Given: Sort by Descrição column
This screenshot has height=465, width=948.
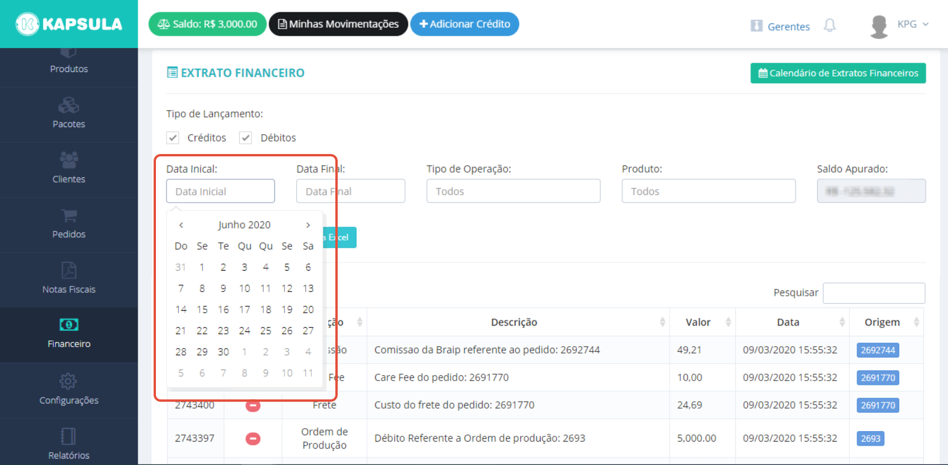Looking at the screenshot, I should pyautogui.click(x=518, y=322).
